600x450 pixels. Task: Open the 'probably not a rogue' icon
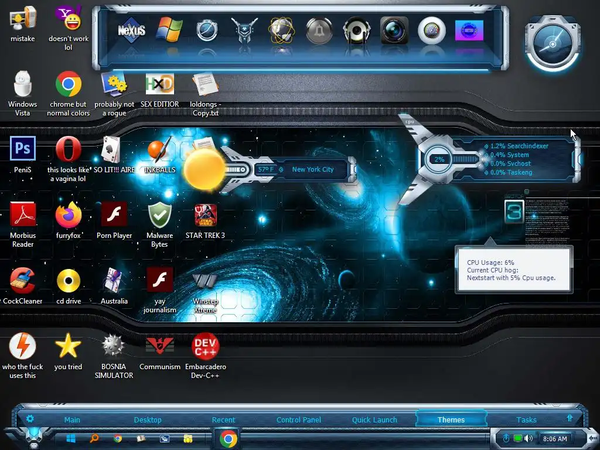[x=114, y=94]
